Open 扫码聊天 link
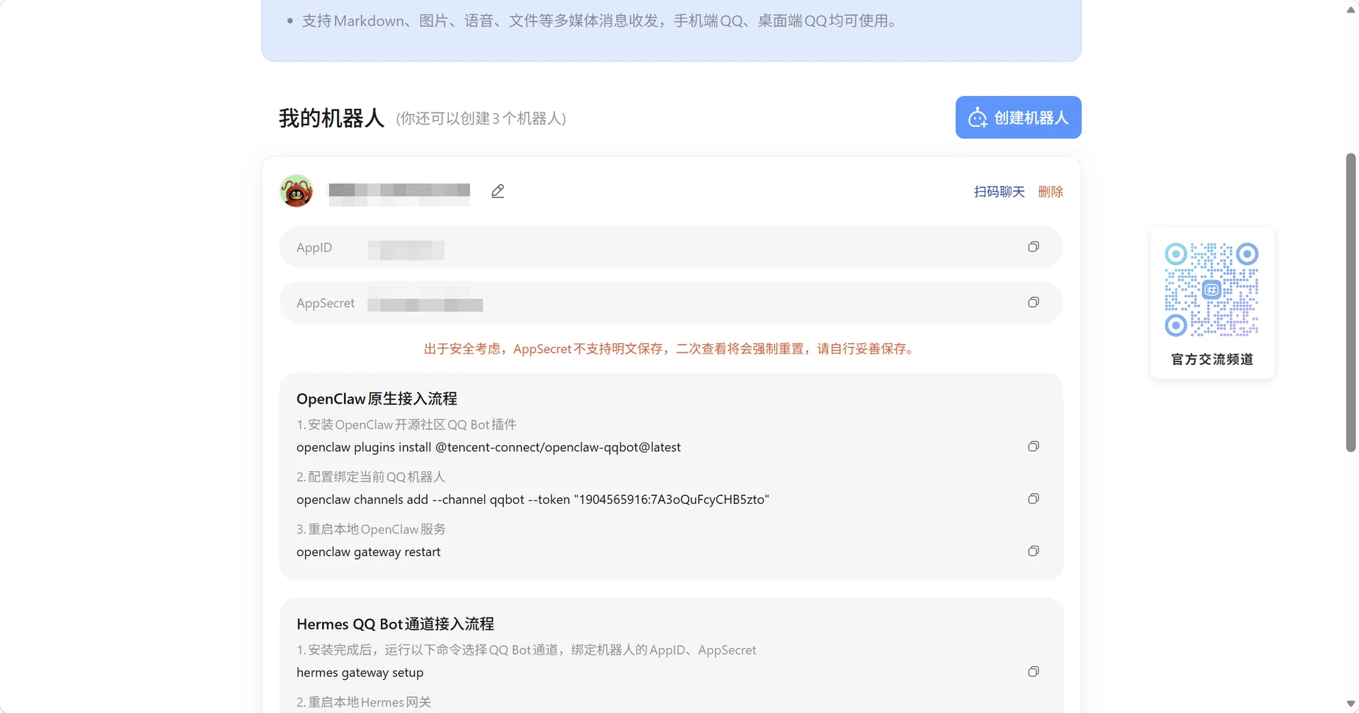This screenshot has height=713, width=1359. (999, 192)
